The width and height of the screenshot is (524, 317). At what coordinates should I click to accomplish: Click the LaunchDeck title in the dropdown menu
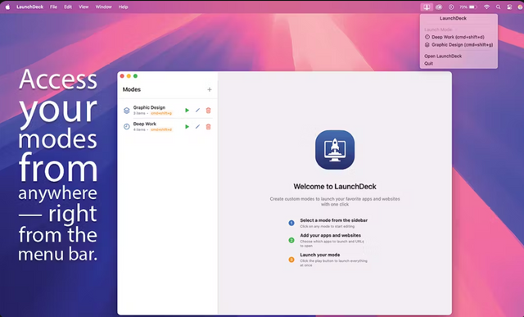453,18
